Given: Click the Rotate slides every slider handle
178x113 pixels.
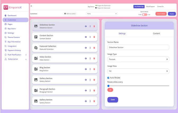Looking at the screenshot, I should (109, 86).
